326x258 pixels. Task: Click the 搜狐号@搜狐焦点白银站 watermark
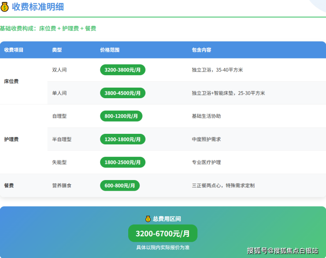coord(282,251)
